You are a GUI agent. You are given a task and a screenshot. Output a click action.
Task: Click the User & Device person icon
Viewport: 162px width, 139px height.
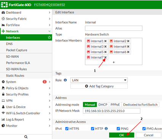[x=3, y=107]
